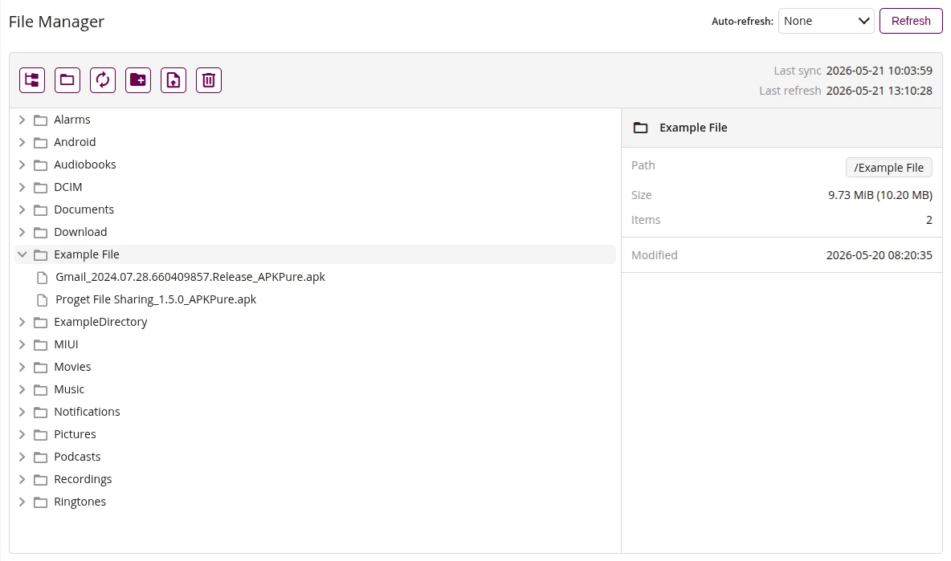Viewport: 951px width, 561px height.
Task: Select the Gmail_2024.07.28 APK file
Action: click(190, 276)
